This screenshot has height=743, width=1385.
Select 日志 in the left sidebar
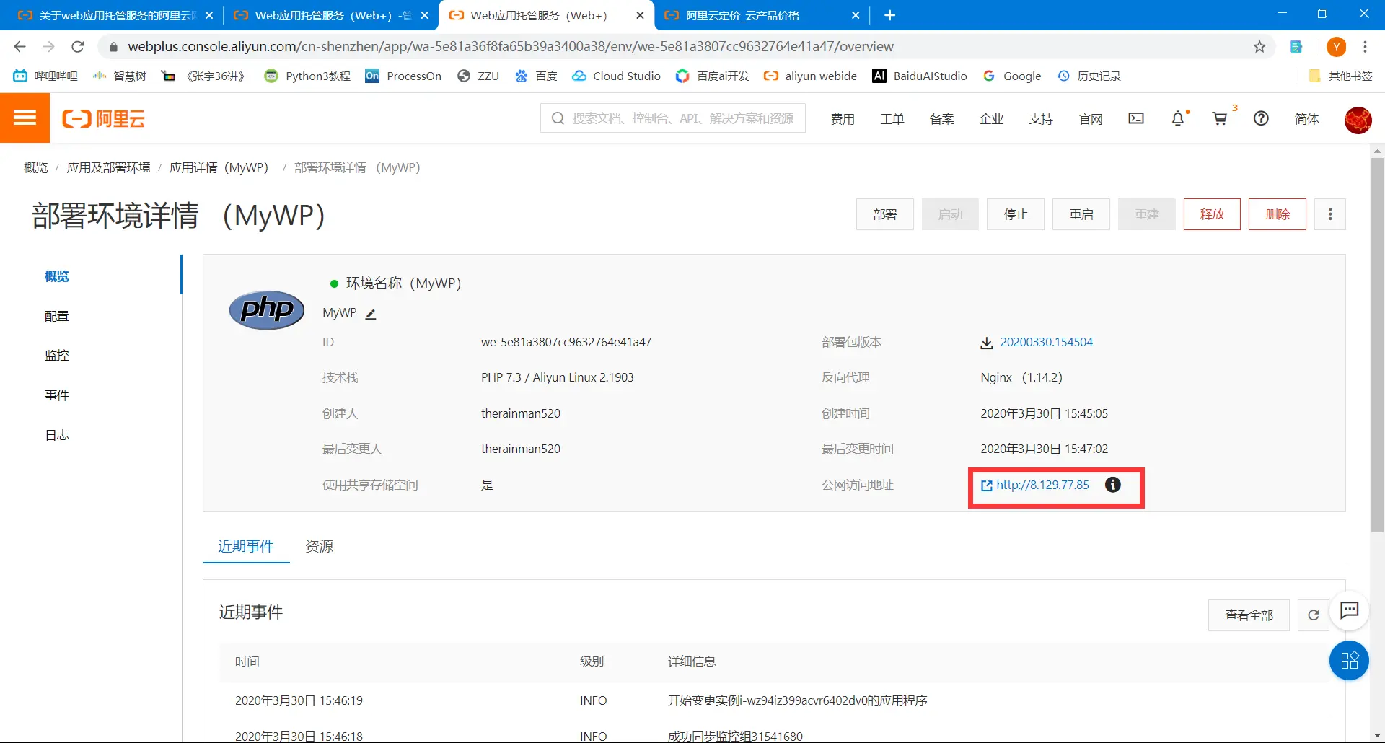57,435
